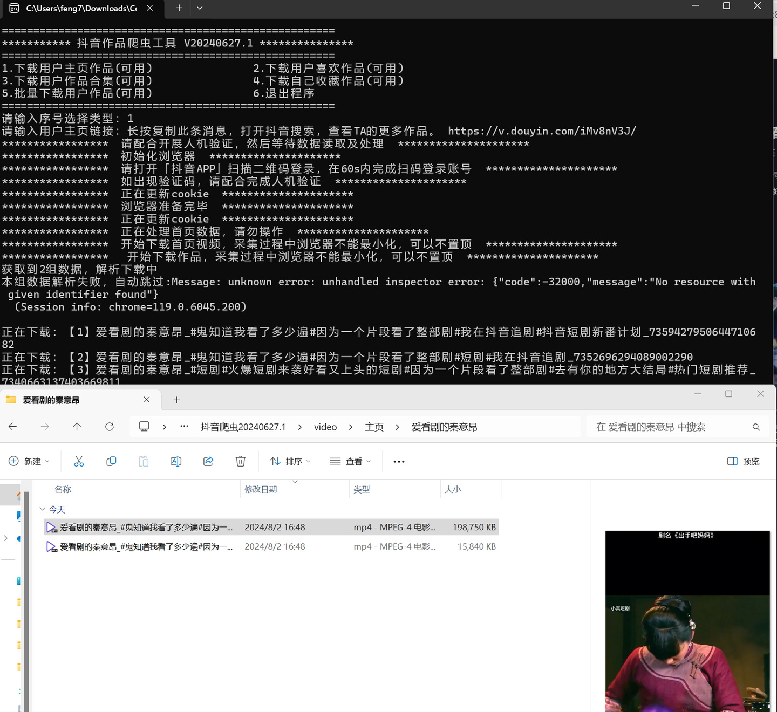
Task: Click terminal title 抖音作品爬虫工具 V20240627.1
Action: point(165,43)
